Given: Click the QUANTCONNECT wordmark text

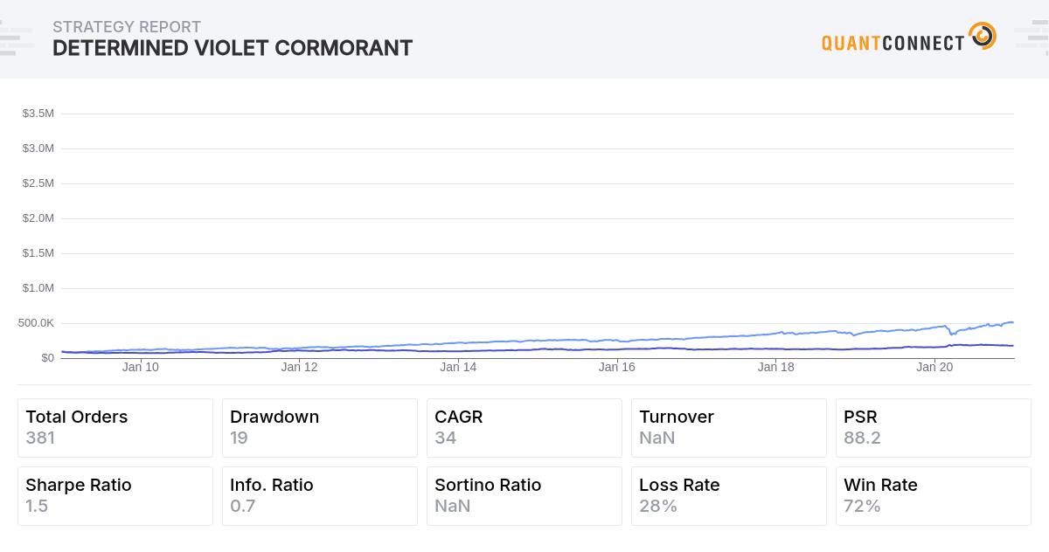Looking at the screenshot, I should point(893,43).
